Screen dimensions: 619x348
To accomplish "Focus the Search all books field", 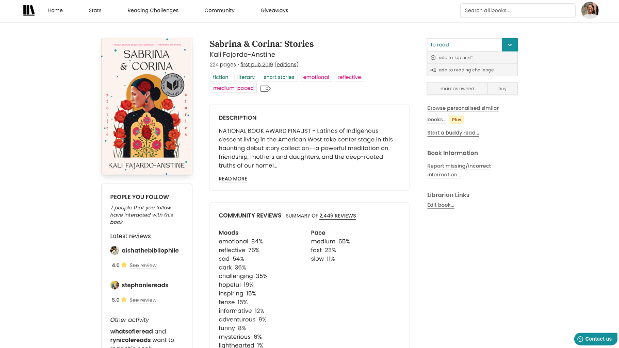I will pos(517,10).
